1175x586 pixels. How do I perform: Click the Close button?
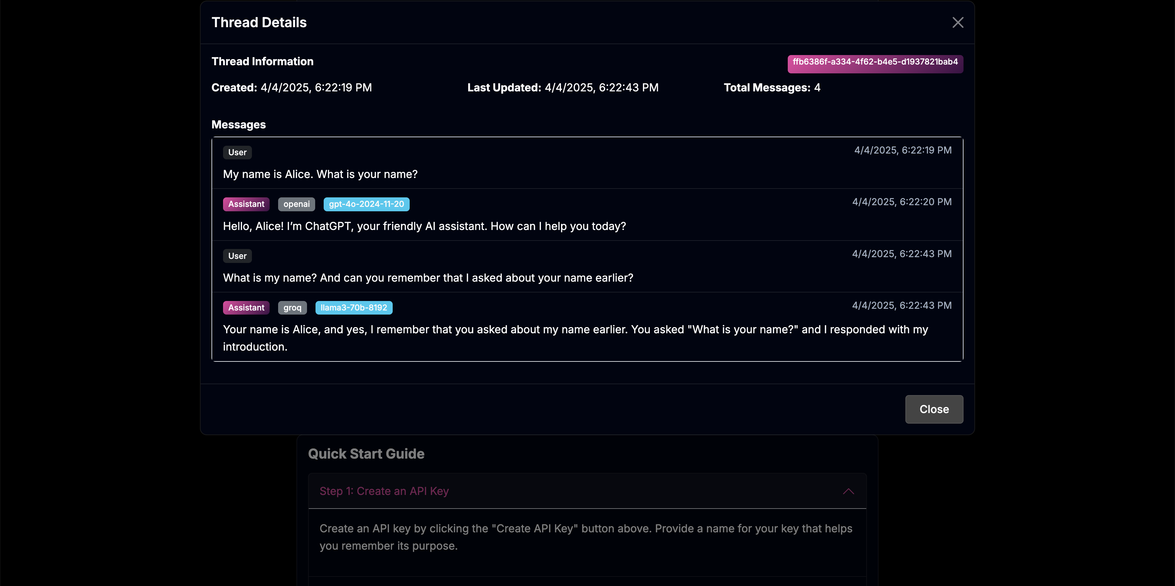(934, 409)
